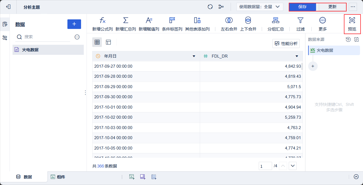Click the number type icon of FDL_DR
The height and width of the screenshot is (185, 363).
pos(206,56)
